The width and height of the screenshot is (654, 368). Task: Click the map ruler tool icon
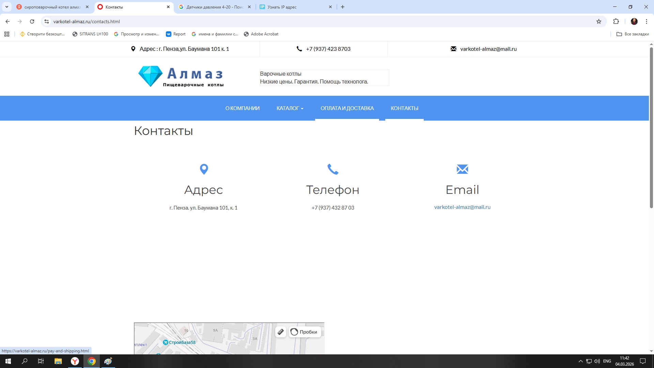280,332
